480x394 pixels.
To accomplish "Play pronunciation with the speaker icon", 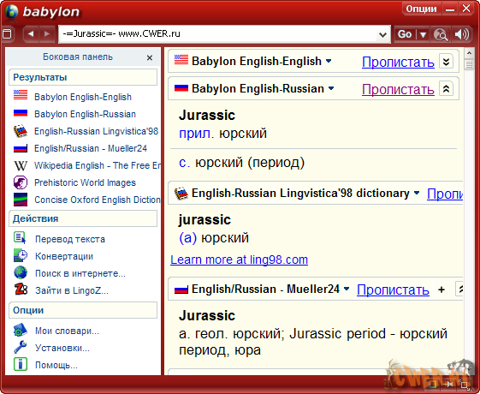I will (x=462, y=34).
